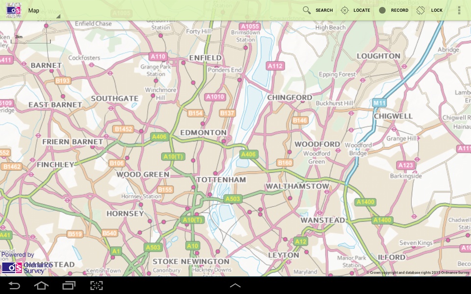Click the A1 road sign

pyautogui.click(x=116, y=251)
